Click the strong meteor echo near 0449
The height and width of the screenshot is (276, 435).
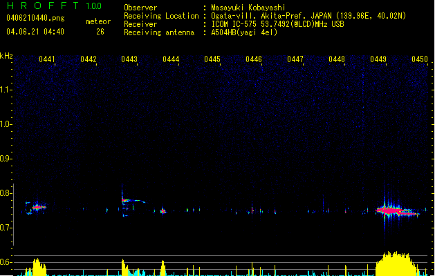tap(397, 211)
